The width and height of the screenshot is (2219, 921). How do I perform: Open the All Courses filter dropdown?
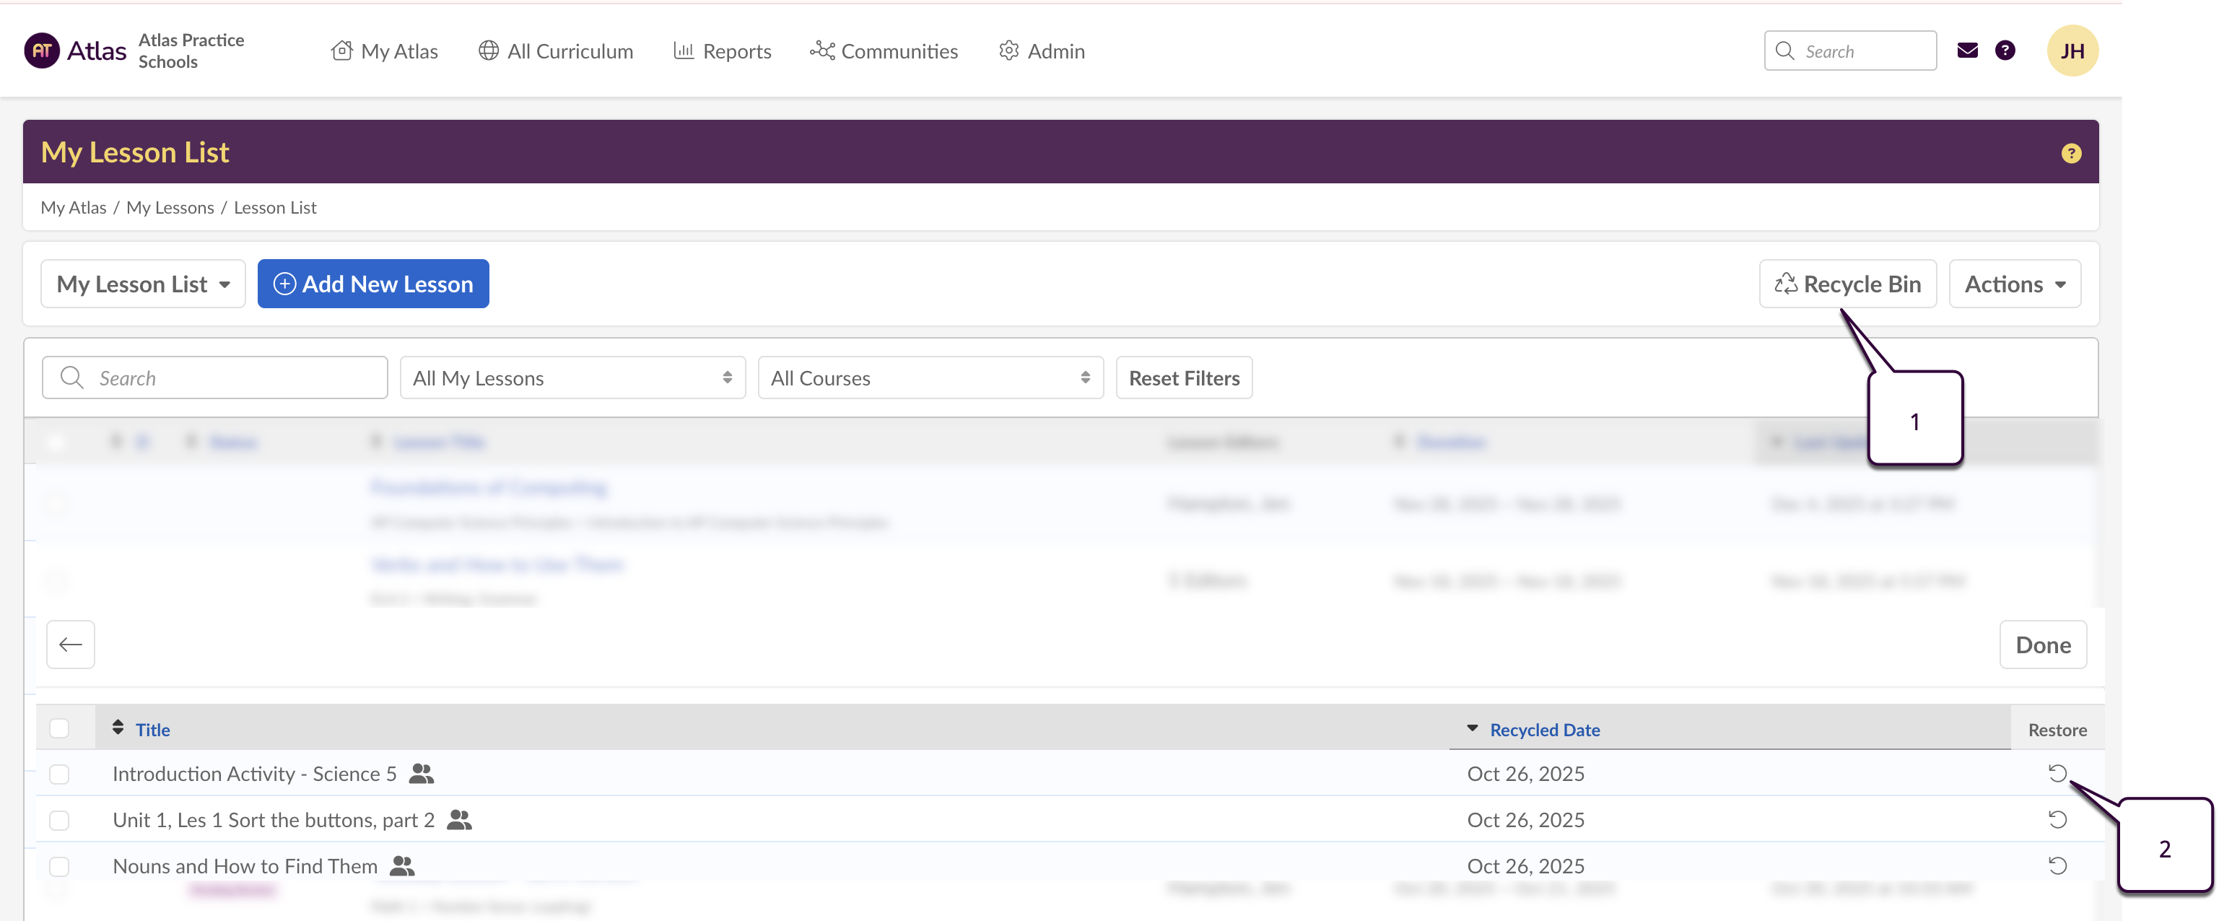930,378
